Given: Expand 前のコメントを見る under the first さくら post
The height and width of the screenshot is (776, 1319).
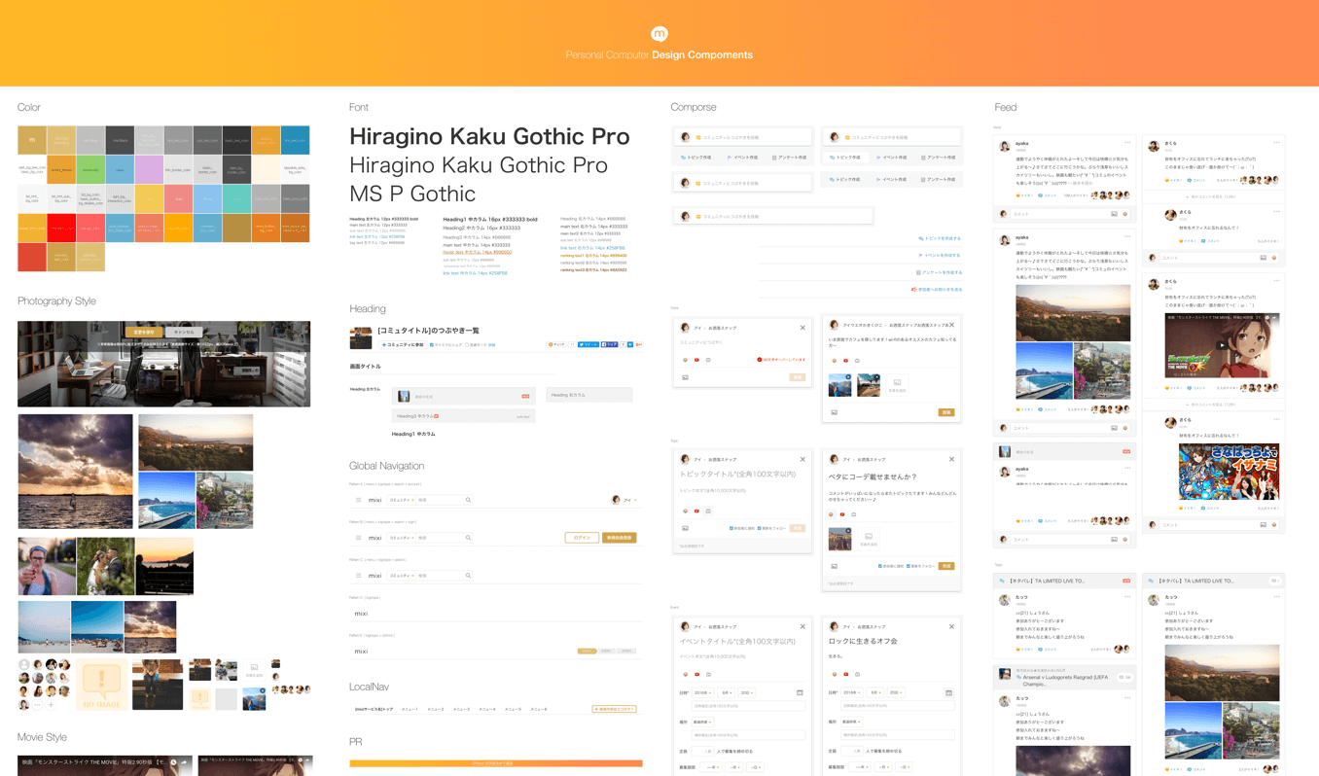Looking at the screenshot, I should [x=1213, y=196].
